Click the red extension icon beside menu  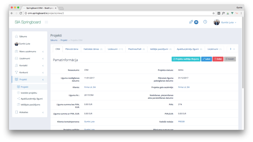[x=237, y=13]
